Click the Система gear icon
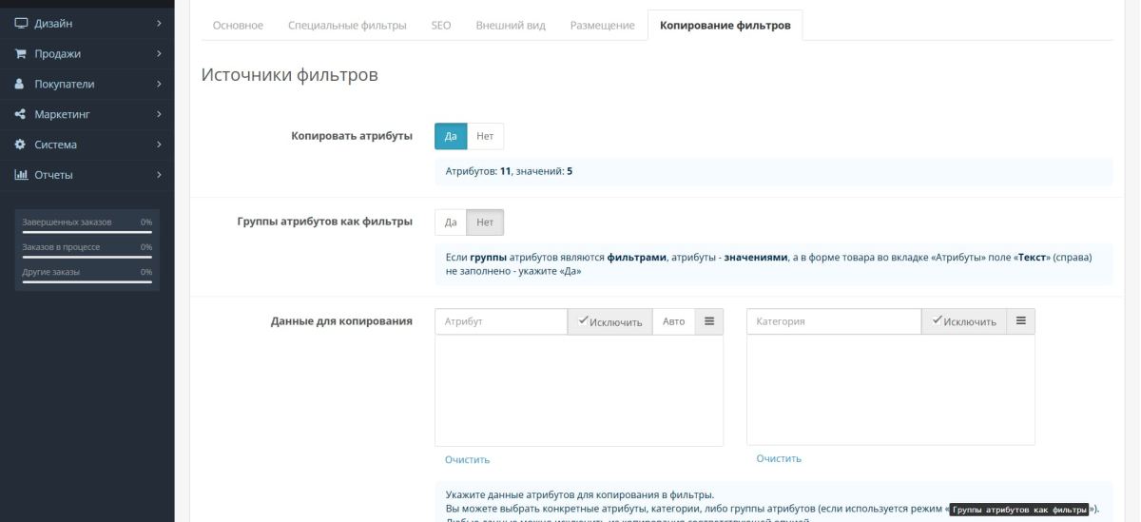 point(20,145)
